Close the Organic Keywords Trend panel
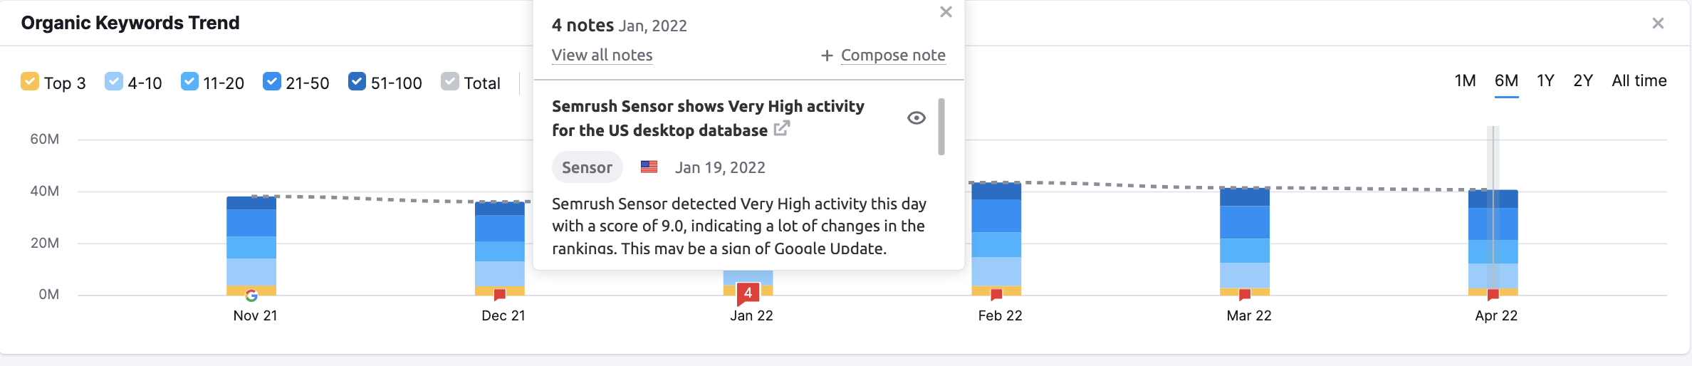This screenshot has width=1692, height=366. tap(1658, 23)
